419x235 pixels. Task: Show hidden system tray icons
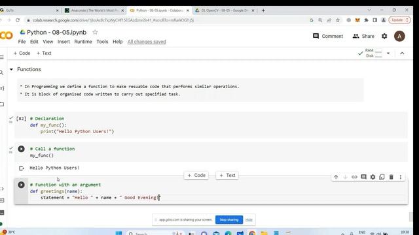point(343,233)
